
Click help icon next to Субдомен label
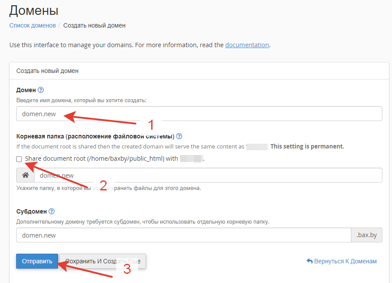[52, 211]
